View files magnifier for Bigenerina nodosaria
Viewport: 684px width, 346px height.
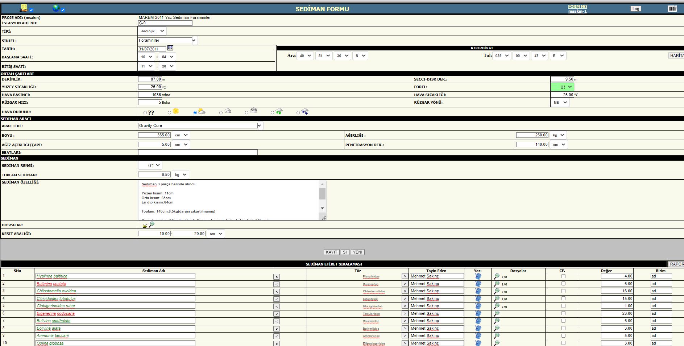pyautogui.click(x=497, y=314)
